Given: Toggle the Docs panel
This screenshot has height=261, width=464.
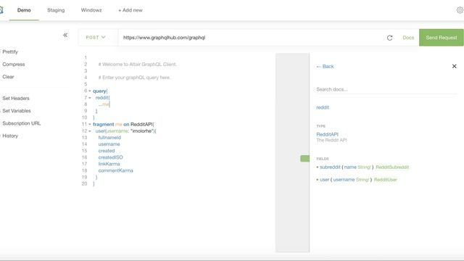Looking at the screenshot, I should pos(408,38).
